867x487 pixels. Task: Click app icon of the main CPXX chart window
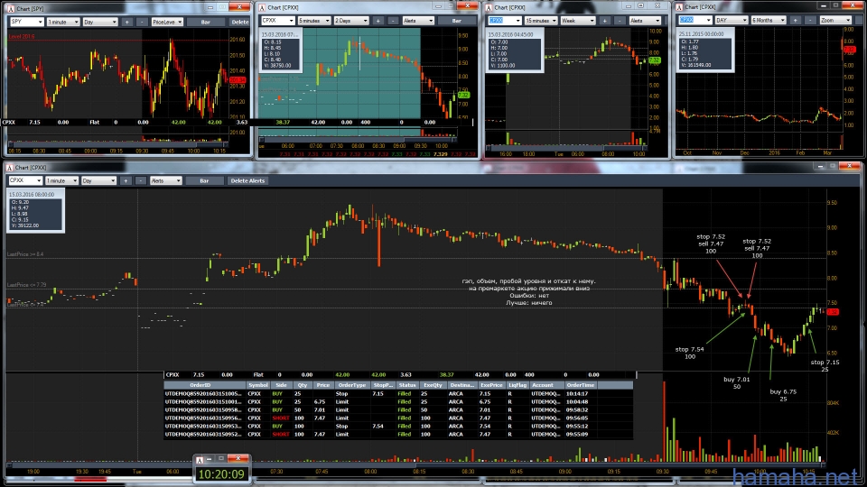10,168
